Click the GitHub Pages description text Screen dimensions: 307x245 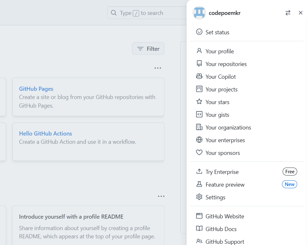tap(87, 101)
